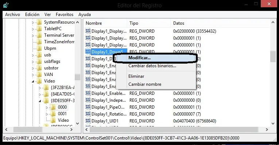
Task: Click the DWORD icon beside Display1_DownS
Action: tap(88, 52)
